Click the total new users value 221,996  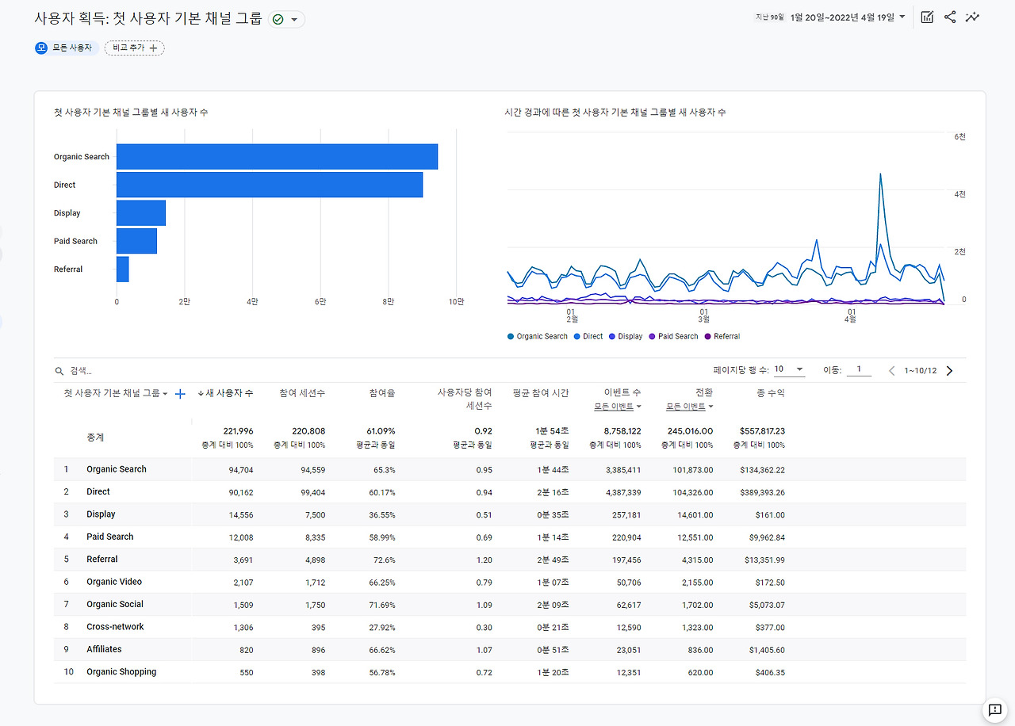(239, 431)
